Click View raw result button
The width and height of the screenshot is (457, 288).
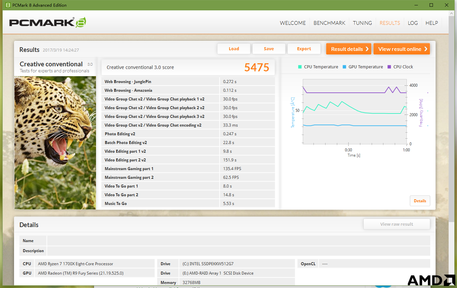(x=397, y=224)
